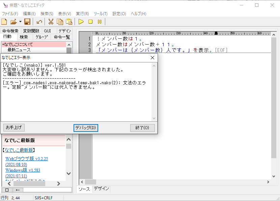Pause execution with the pause icon
The image size is (280, 201).
point(99,22)
